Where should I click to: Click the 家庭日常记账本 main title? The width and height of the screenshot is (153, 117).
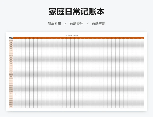tap(76, 12)
